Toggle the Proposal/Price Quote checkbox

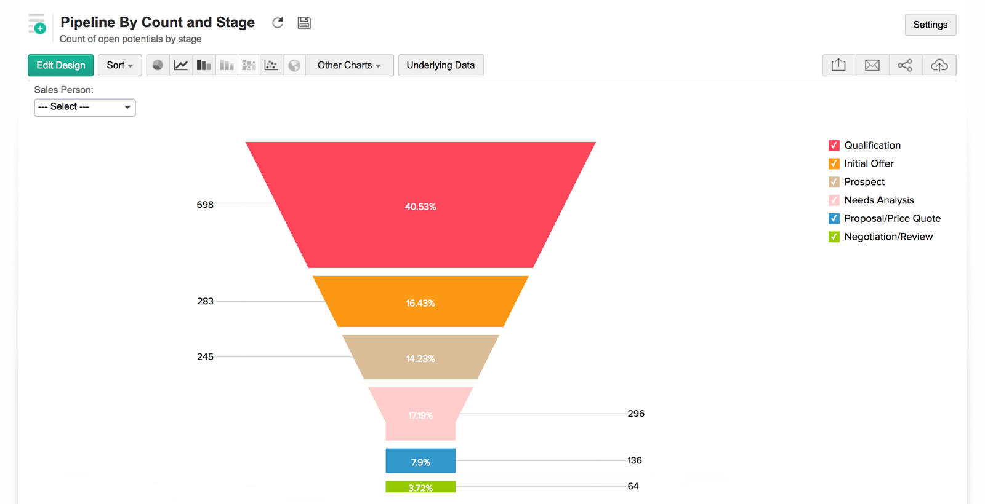[x=834, y=218]
